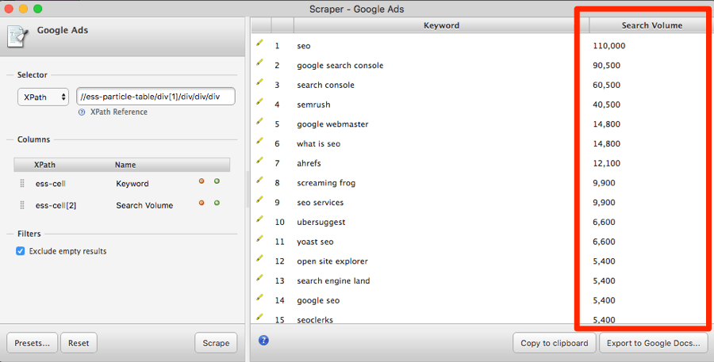Click the pencil icon on the seo row
Screen dimensions: 714x362
coord(259,44)
